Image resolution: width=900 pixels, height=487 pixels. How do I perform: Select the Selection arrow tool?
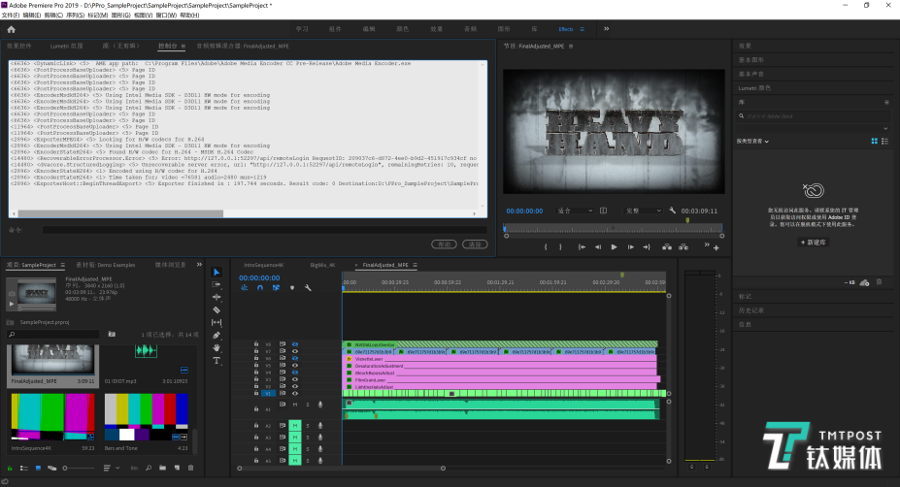[x=217, y=273]
